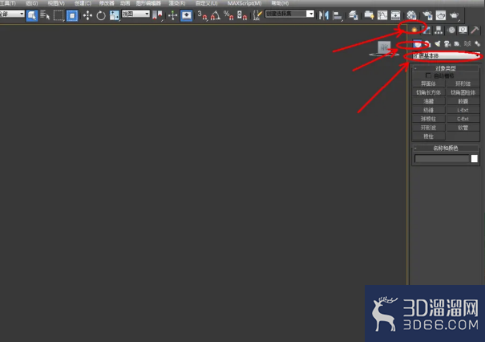Screen dimensions: 485x342
Task: Toggle Window/Crossing selection mode
Action: [72, 15]
